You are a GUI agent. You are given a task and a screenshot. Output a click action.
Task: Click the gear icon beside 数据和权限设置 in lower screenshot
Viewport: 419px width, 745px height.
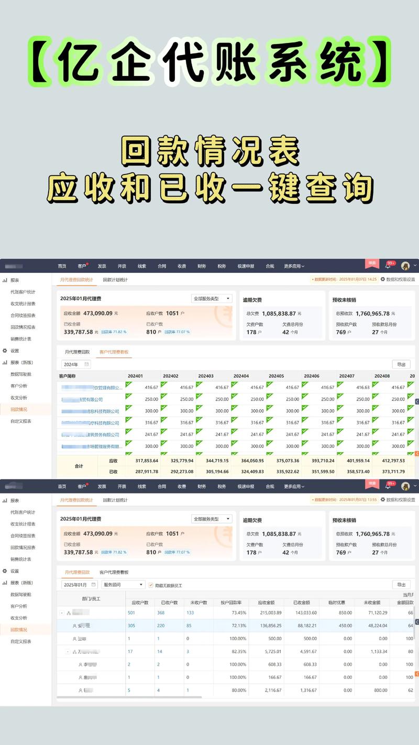click(x=383, y=500)
